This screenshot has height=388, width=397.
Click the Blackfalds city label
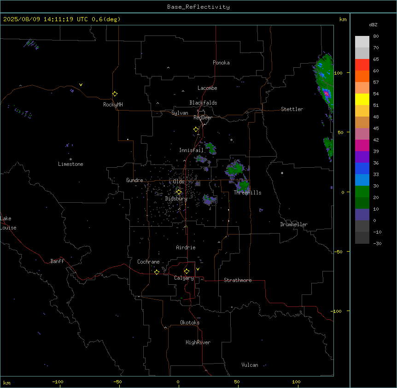point(203,103)
